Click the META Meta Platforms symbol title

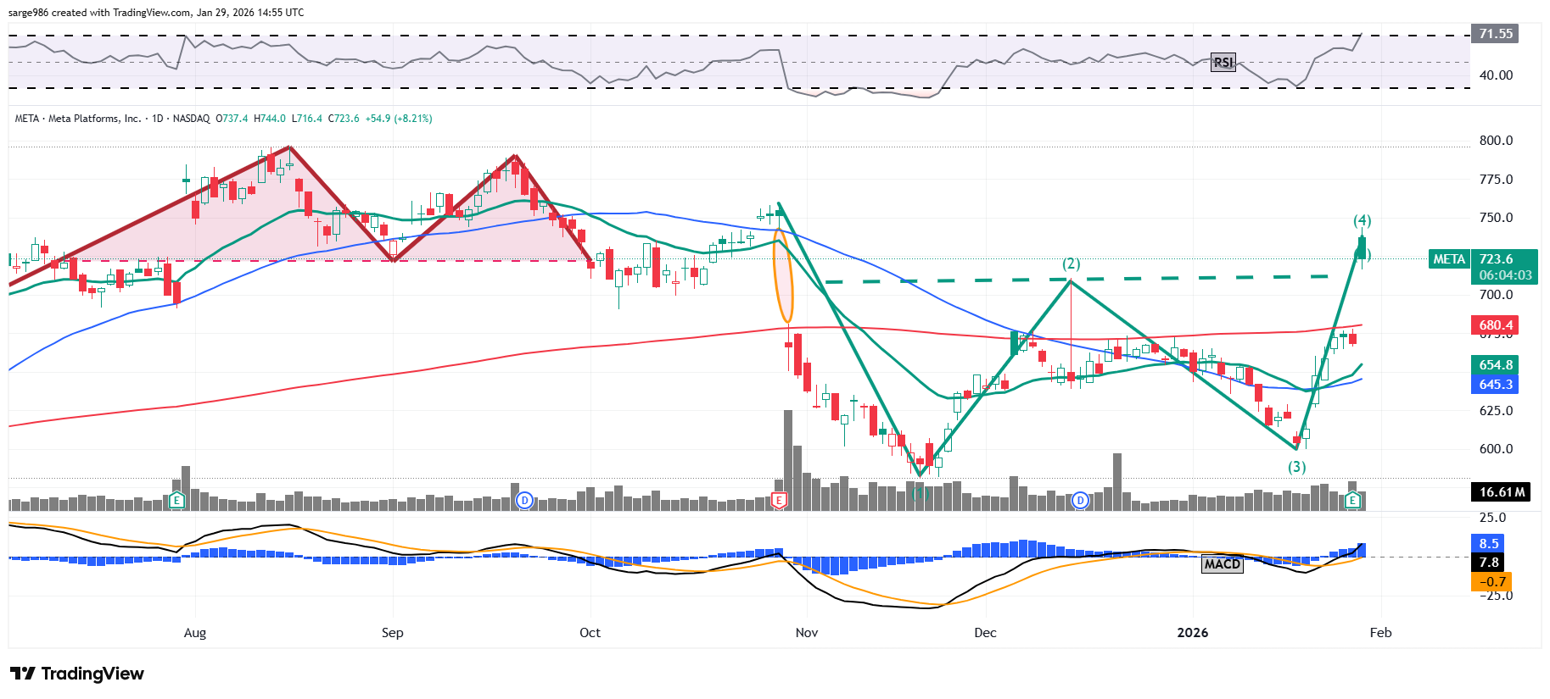pyautogui.click(x=78, y=119)
